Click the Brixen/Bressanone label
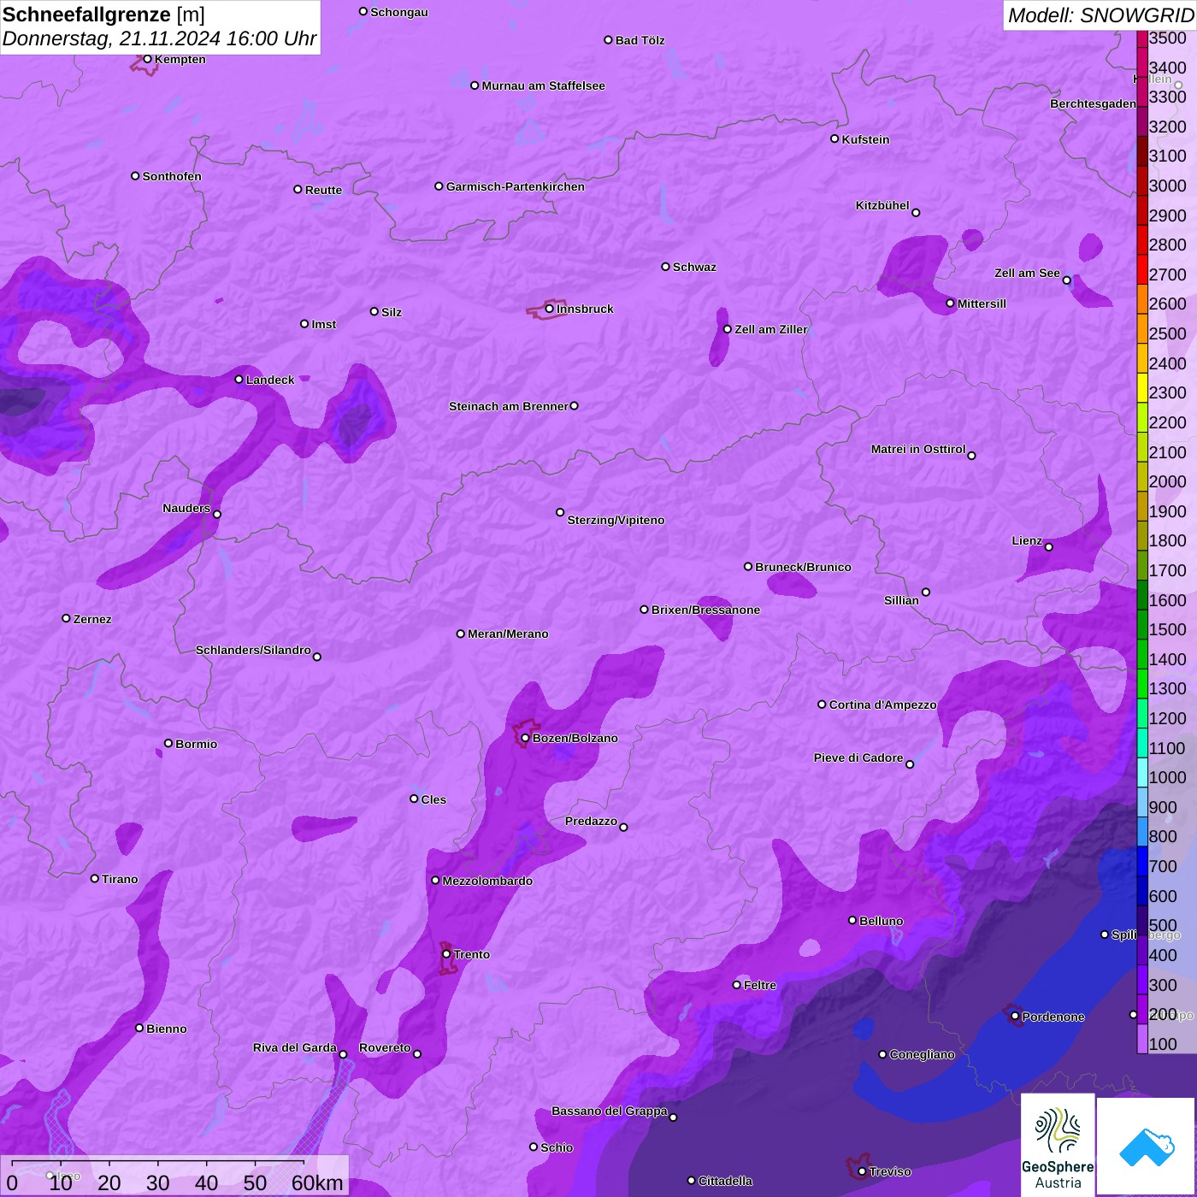Viewport: 1197px width, 1197px height. click(x=705, y=610)
